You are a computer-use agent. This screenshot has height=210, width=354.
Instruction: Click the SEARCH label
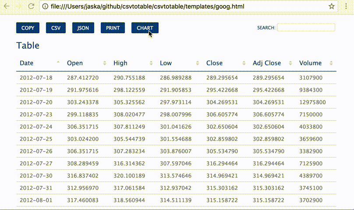[x=266, y=28]
